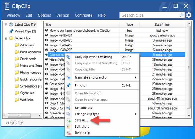
Task: Toggle eye icon for Image - 648x425
Action: pyautogui.click(x=47, y=40)
